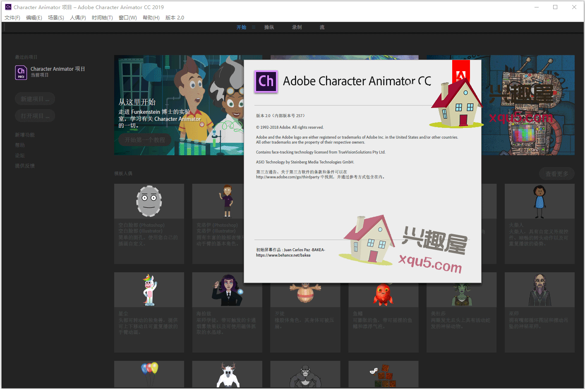Open the 场景(S) menu
585x389 pixels.
pos(56,18)
